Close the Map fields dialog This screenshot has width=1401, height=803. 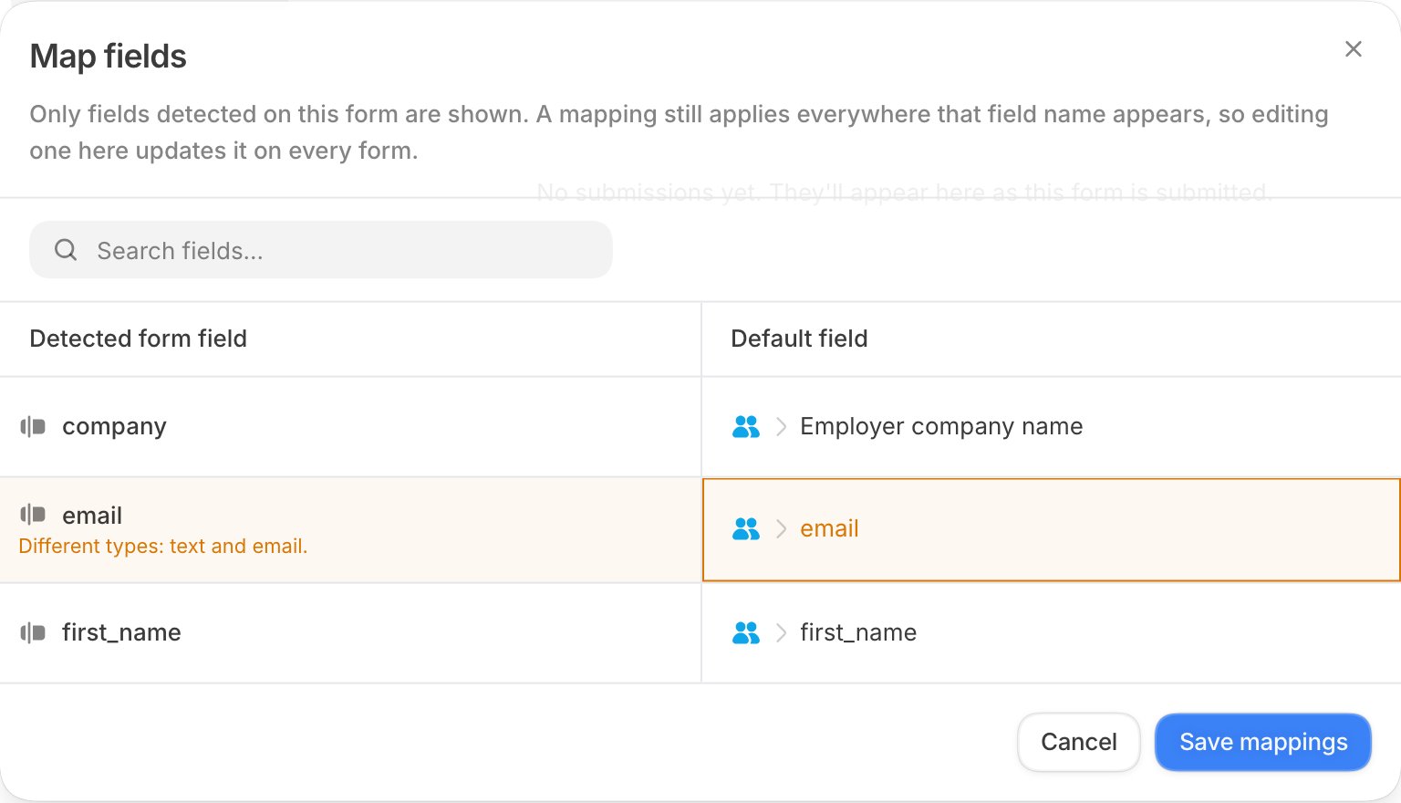pyautogui.click(x=1354, y=49)
